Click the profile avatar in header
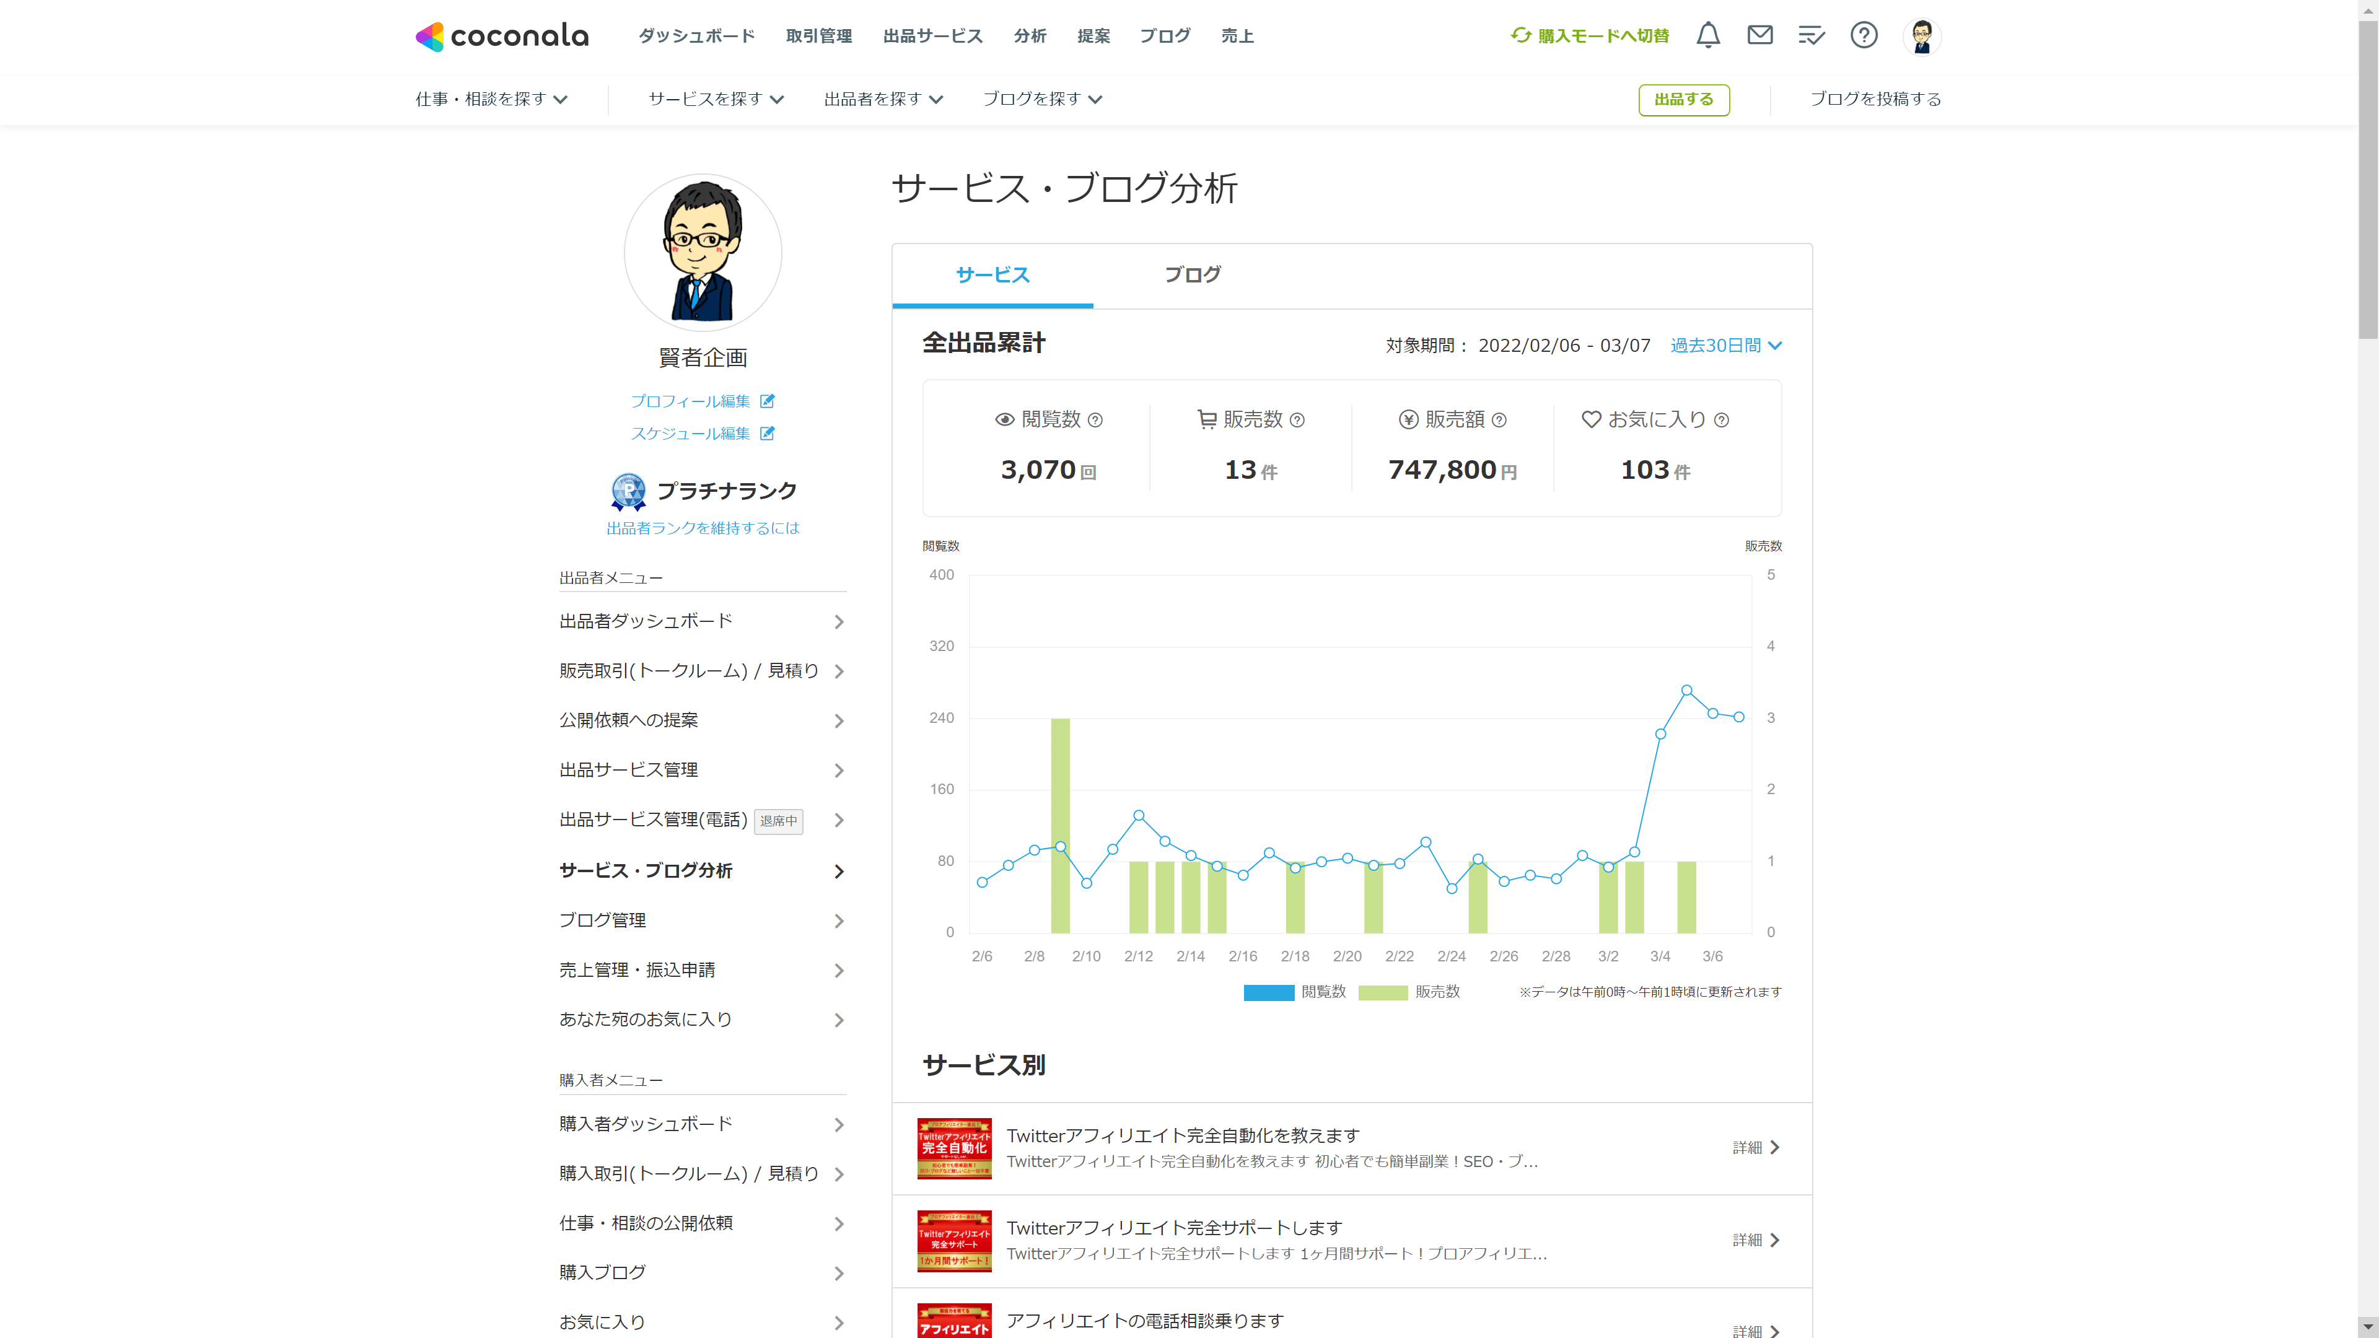Viewport: 2379px width, 1338px height. pos(1922,36)
